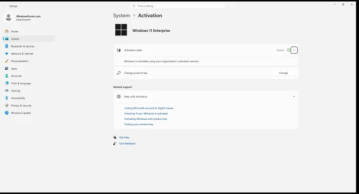The image size is (359, 194).
Task: Open Accessibility settings
Action: [29, 98]
